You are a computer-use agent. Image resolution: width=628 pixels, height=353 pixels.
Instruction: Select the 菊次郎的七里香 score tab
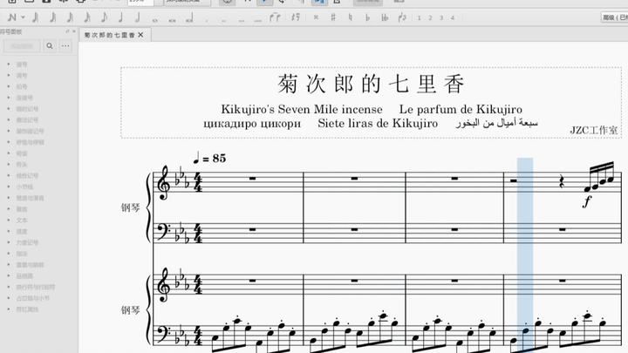pos(109,34)
